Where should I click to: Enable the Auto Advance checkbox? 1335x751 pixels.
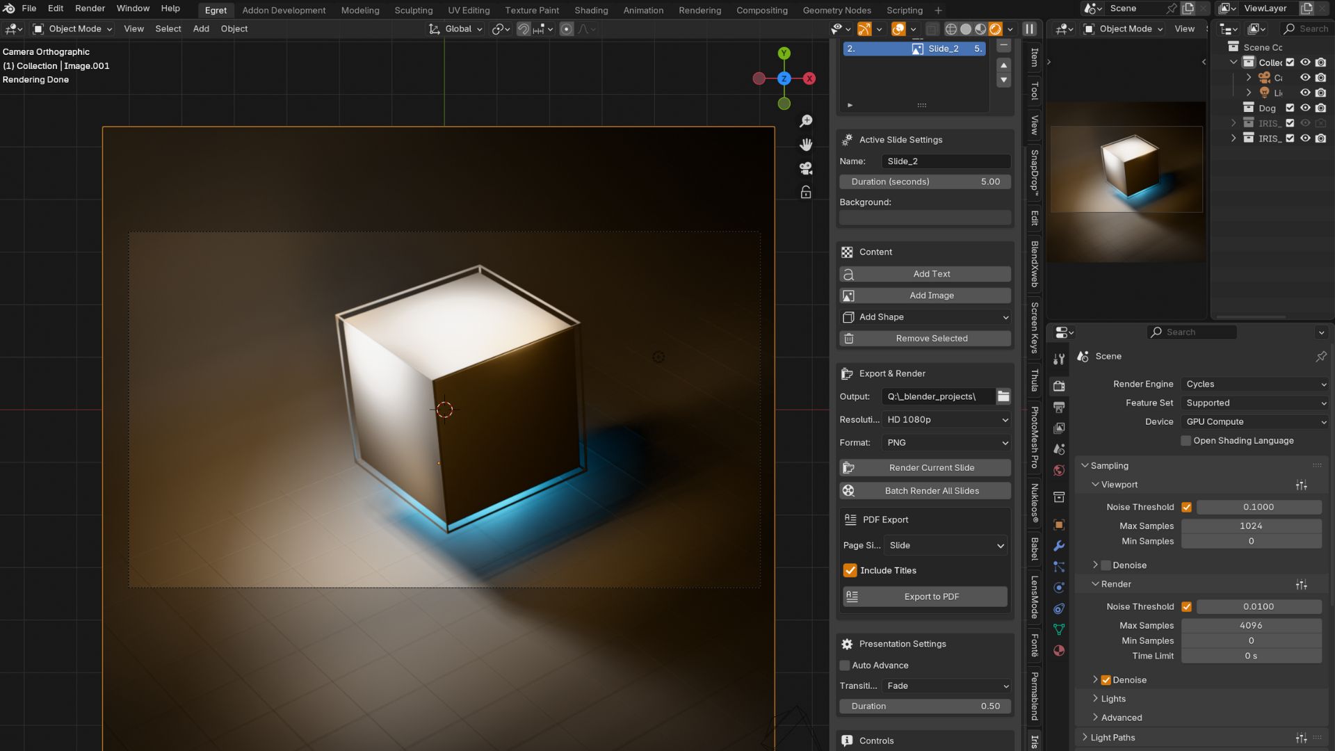pos(845,665)
